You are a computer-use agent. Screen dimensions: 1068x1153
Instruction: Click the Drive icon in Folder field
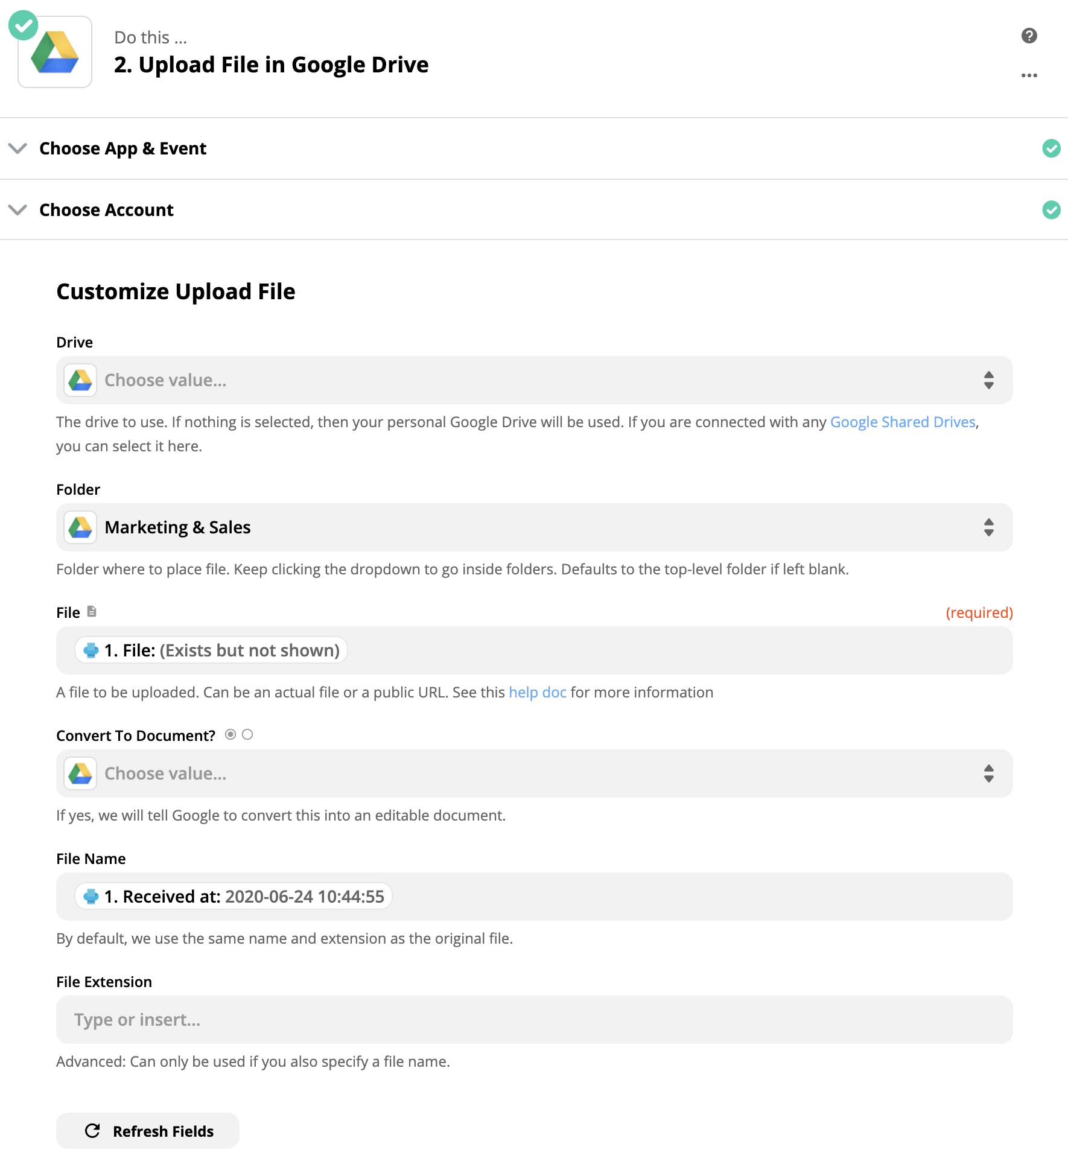tap(80, 527)
